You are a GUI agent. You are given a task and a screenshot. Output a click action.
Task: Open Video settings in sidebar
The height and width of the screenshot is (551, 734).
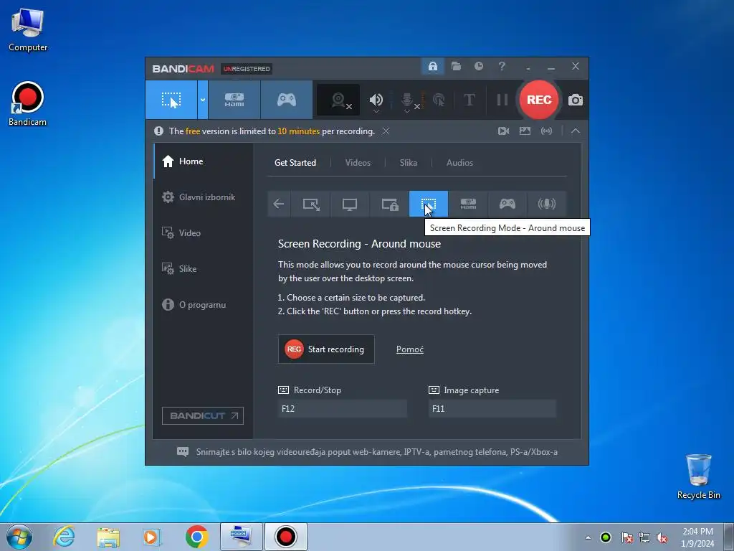point(203,233)
